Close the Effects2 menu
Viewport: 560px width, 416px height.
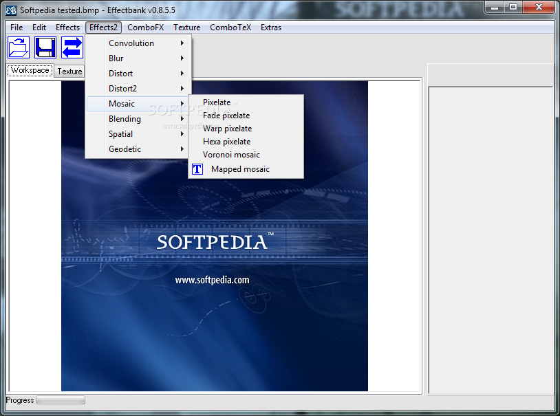point(103,28)
